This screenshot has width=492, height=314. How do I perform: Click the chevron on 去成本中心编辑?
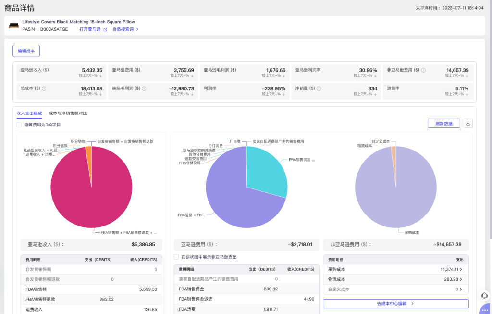412,304
